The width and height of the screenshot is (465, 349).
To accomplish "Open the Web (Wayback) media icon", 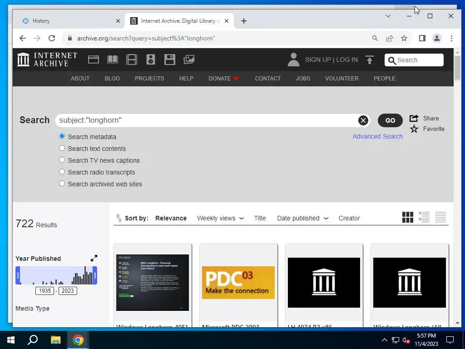I will [94, 60].
